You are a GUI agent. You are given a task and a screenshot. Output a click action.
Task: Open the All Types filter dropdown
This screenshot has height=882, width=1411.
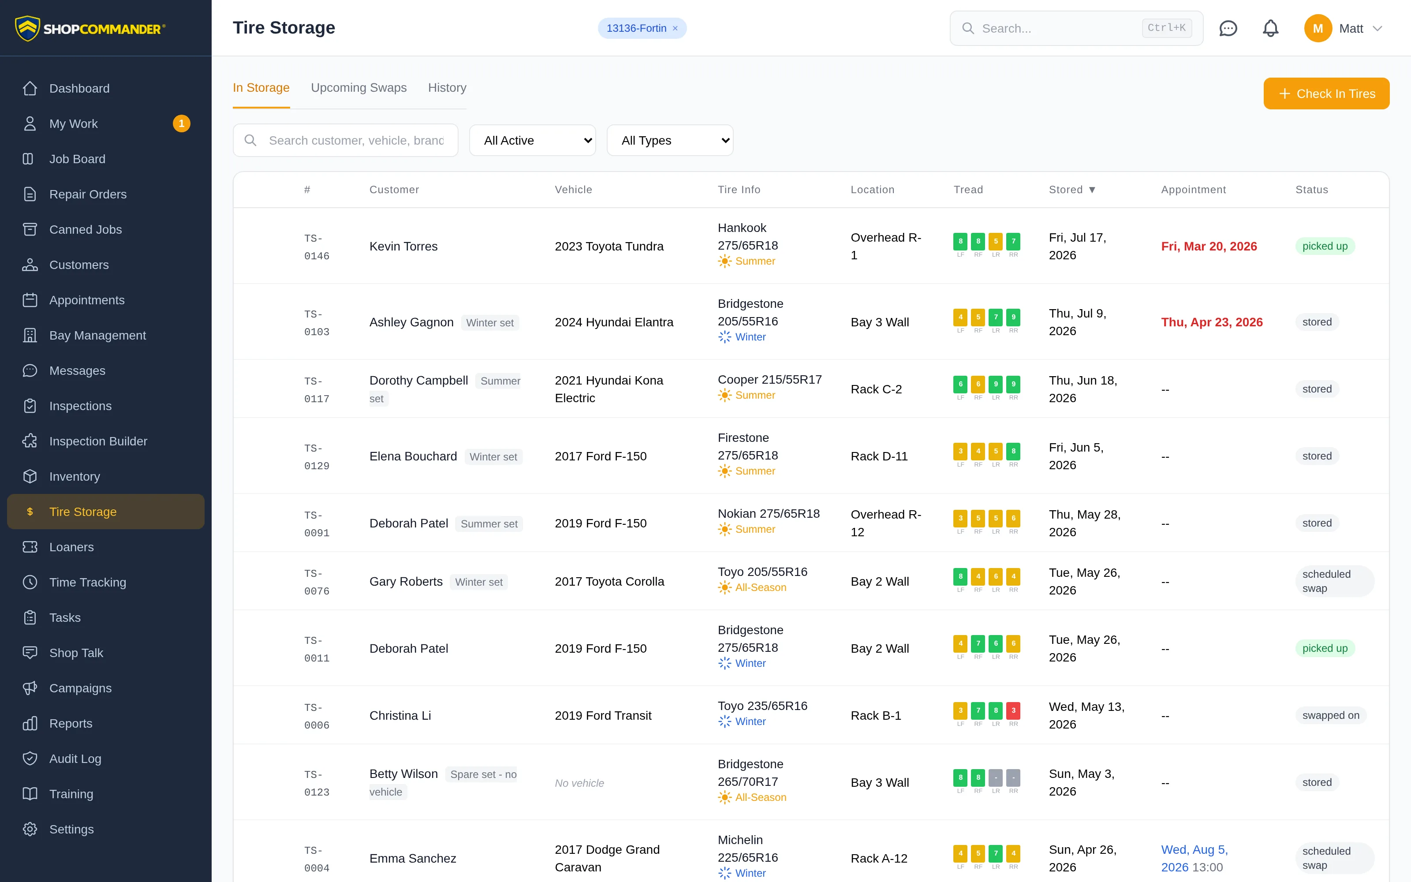tap(670, 141)
